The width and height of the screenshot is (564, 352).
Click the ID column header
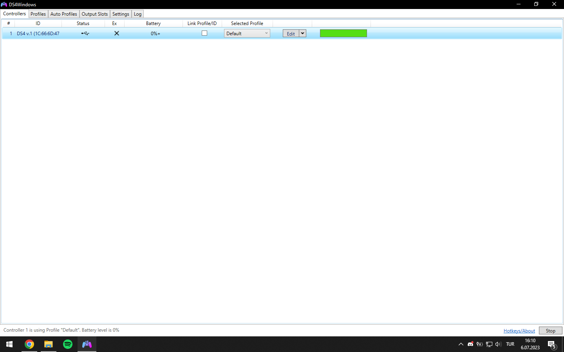tap(38, 23)
